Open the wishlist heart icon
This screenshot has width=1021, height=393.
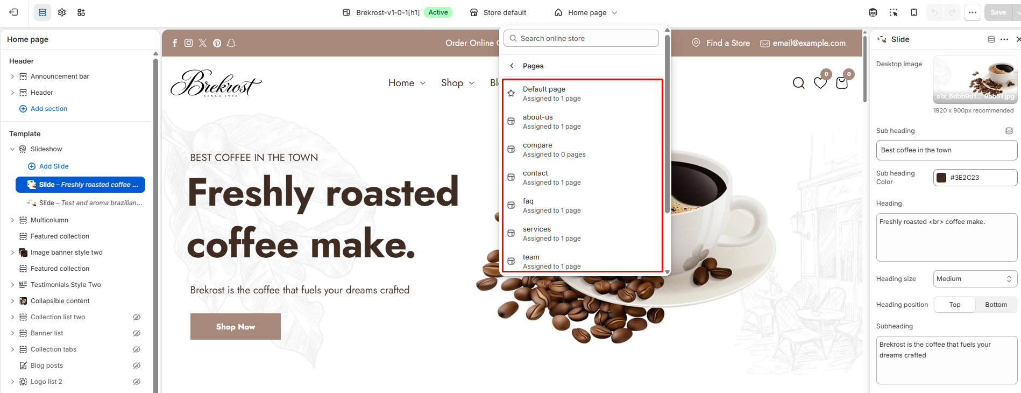pyautogui.click(x=820, y=83)
